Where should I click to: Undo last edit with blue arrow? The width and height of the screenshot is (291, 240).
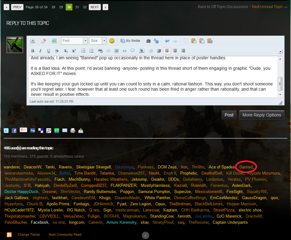pos(167,41)
